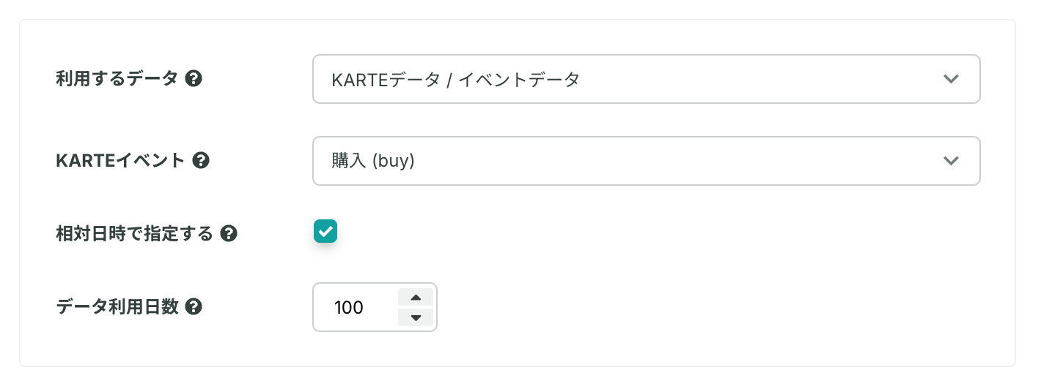The image size is (1038, 389).
Task: View help icon for データ利用日数
Action: (194, 306)
